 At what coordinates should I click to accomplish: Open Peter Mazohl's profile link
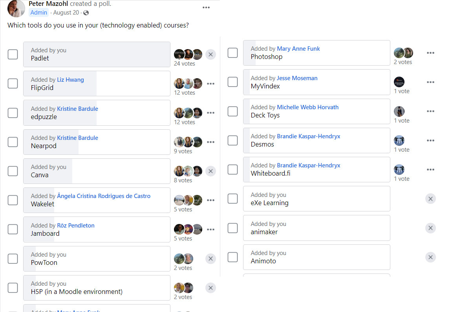pos(48,4)
